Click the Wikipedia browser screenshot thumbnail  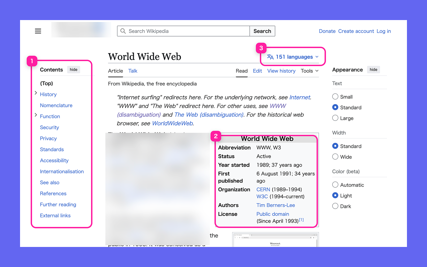275,240
